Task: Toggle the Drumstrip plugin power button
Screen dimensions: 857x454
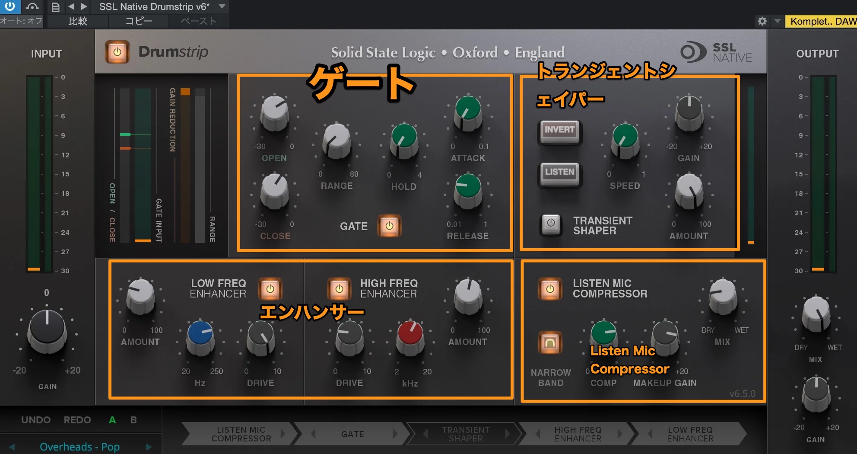Action: click(x=117, y=52)
